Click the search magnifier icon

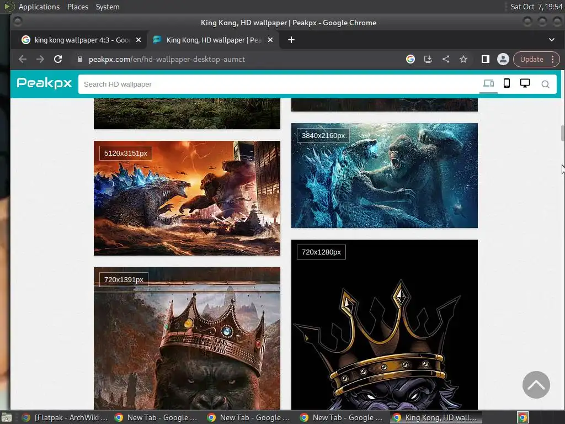click(546, 84)
